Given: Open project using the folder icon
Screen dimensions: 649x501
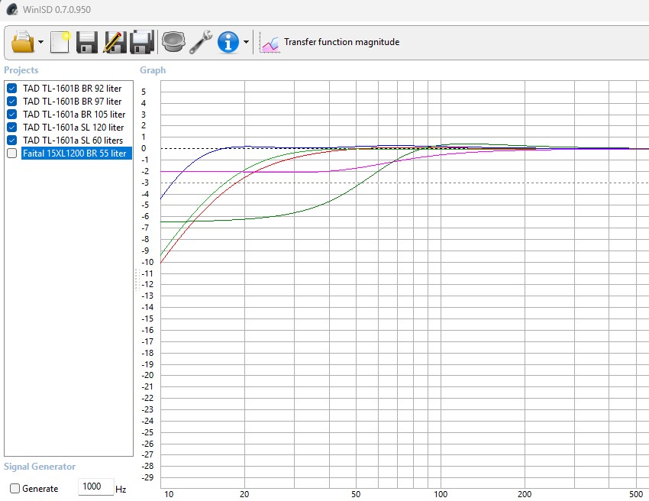Looking at the screenshot, I should tap(23, 42).
